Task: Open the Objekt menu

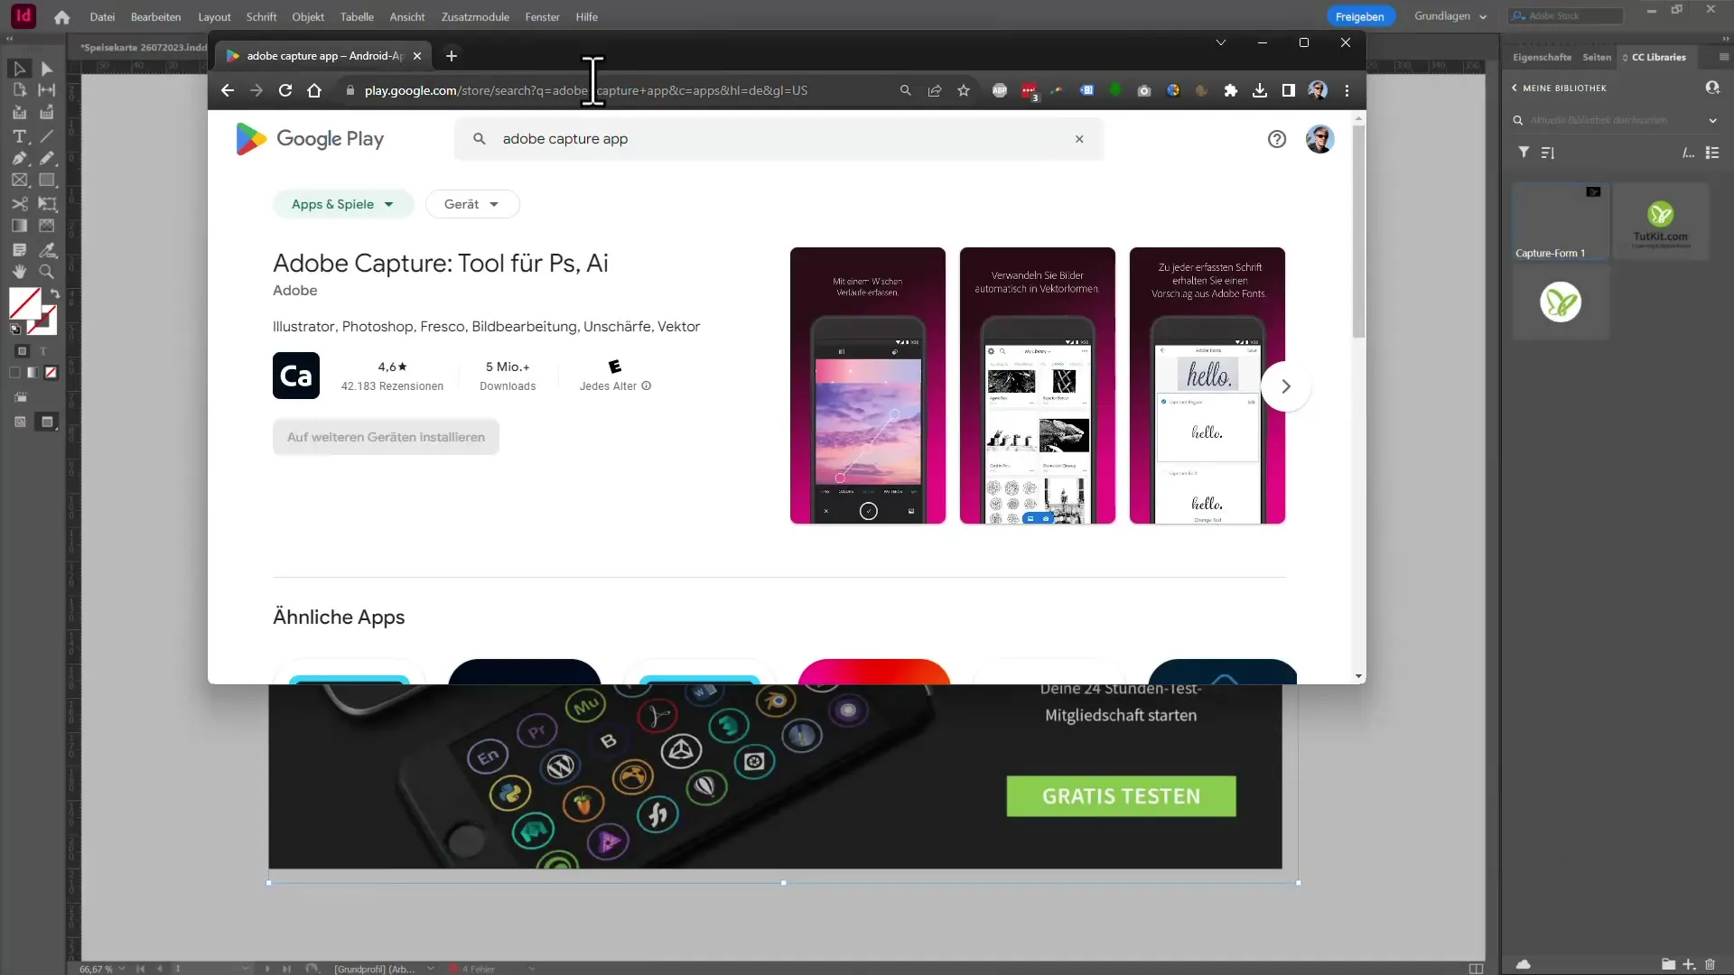Action: pyautogui.click(x=307, y=16)
